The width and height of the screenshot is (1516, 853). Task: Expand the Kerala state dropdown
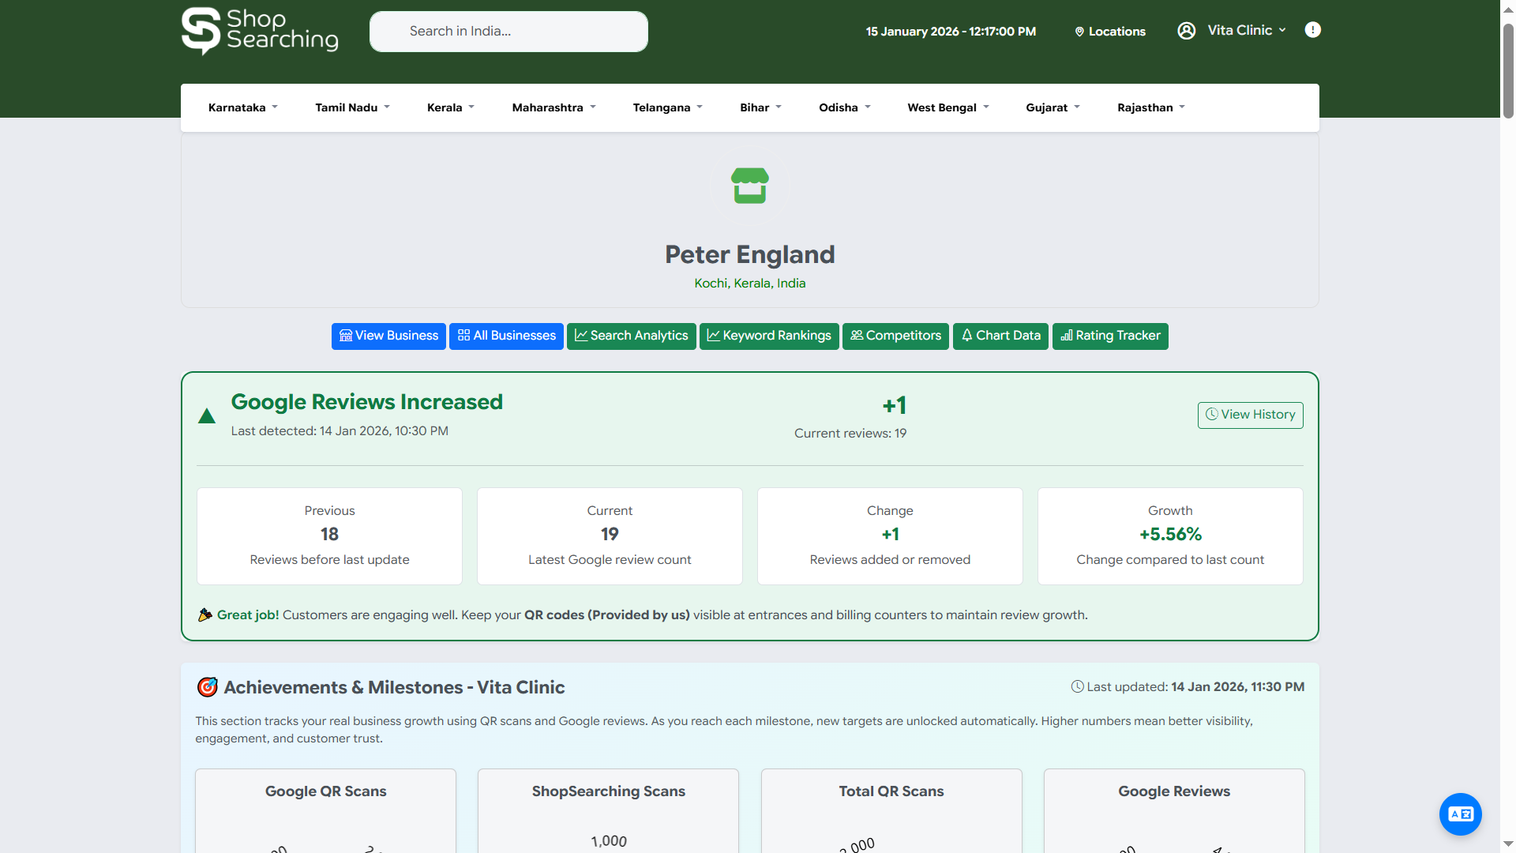[450, 107]
